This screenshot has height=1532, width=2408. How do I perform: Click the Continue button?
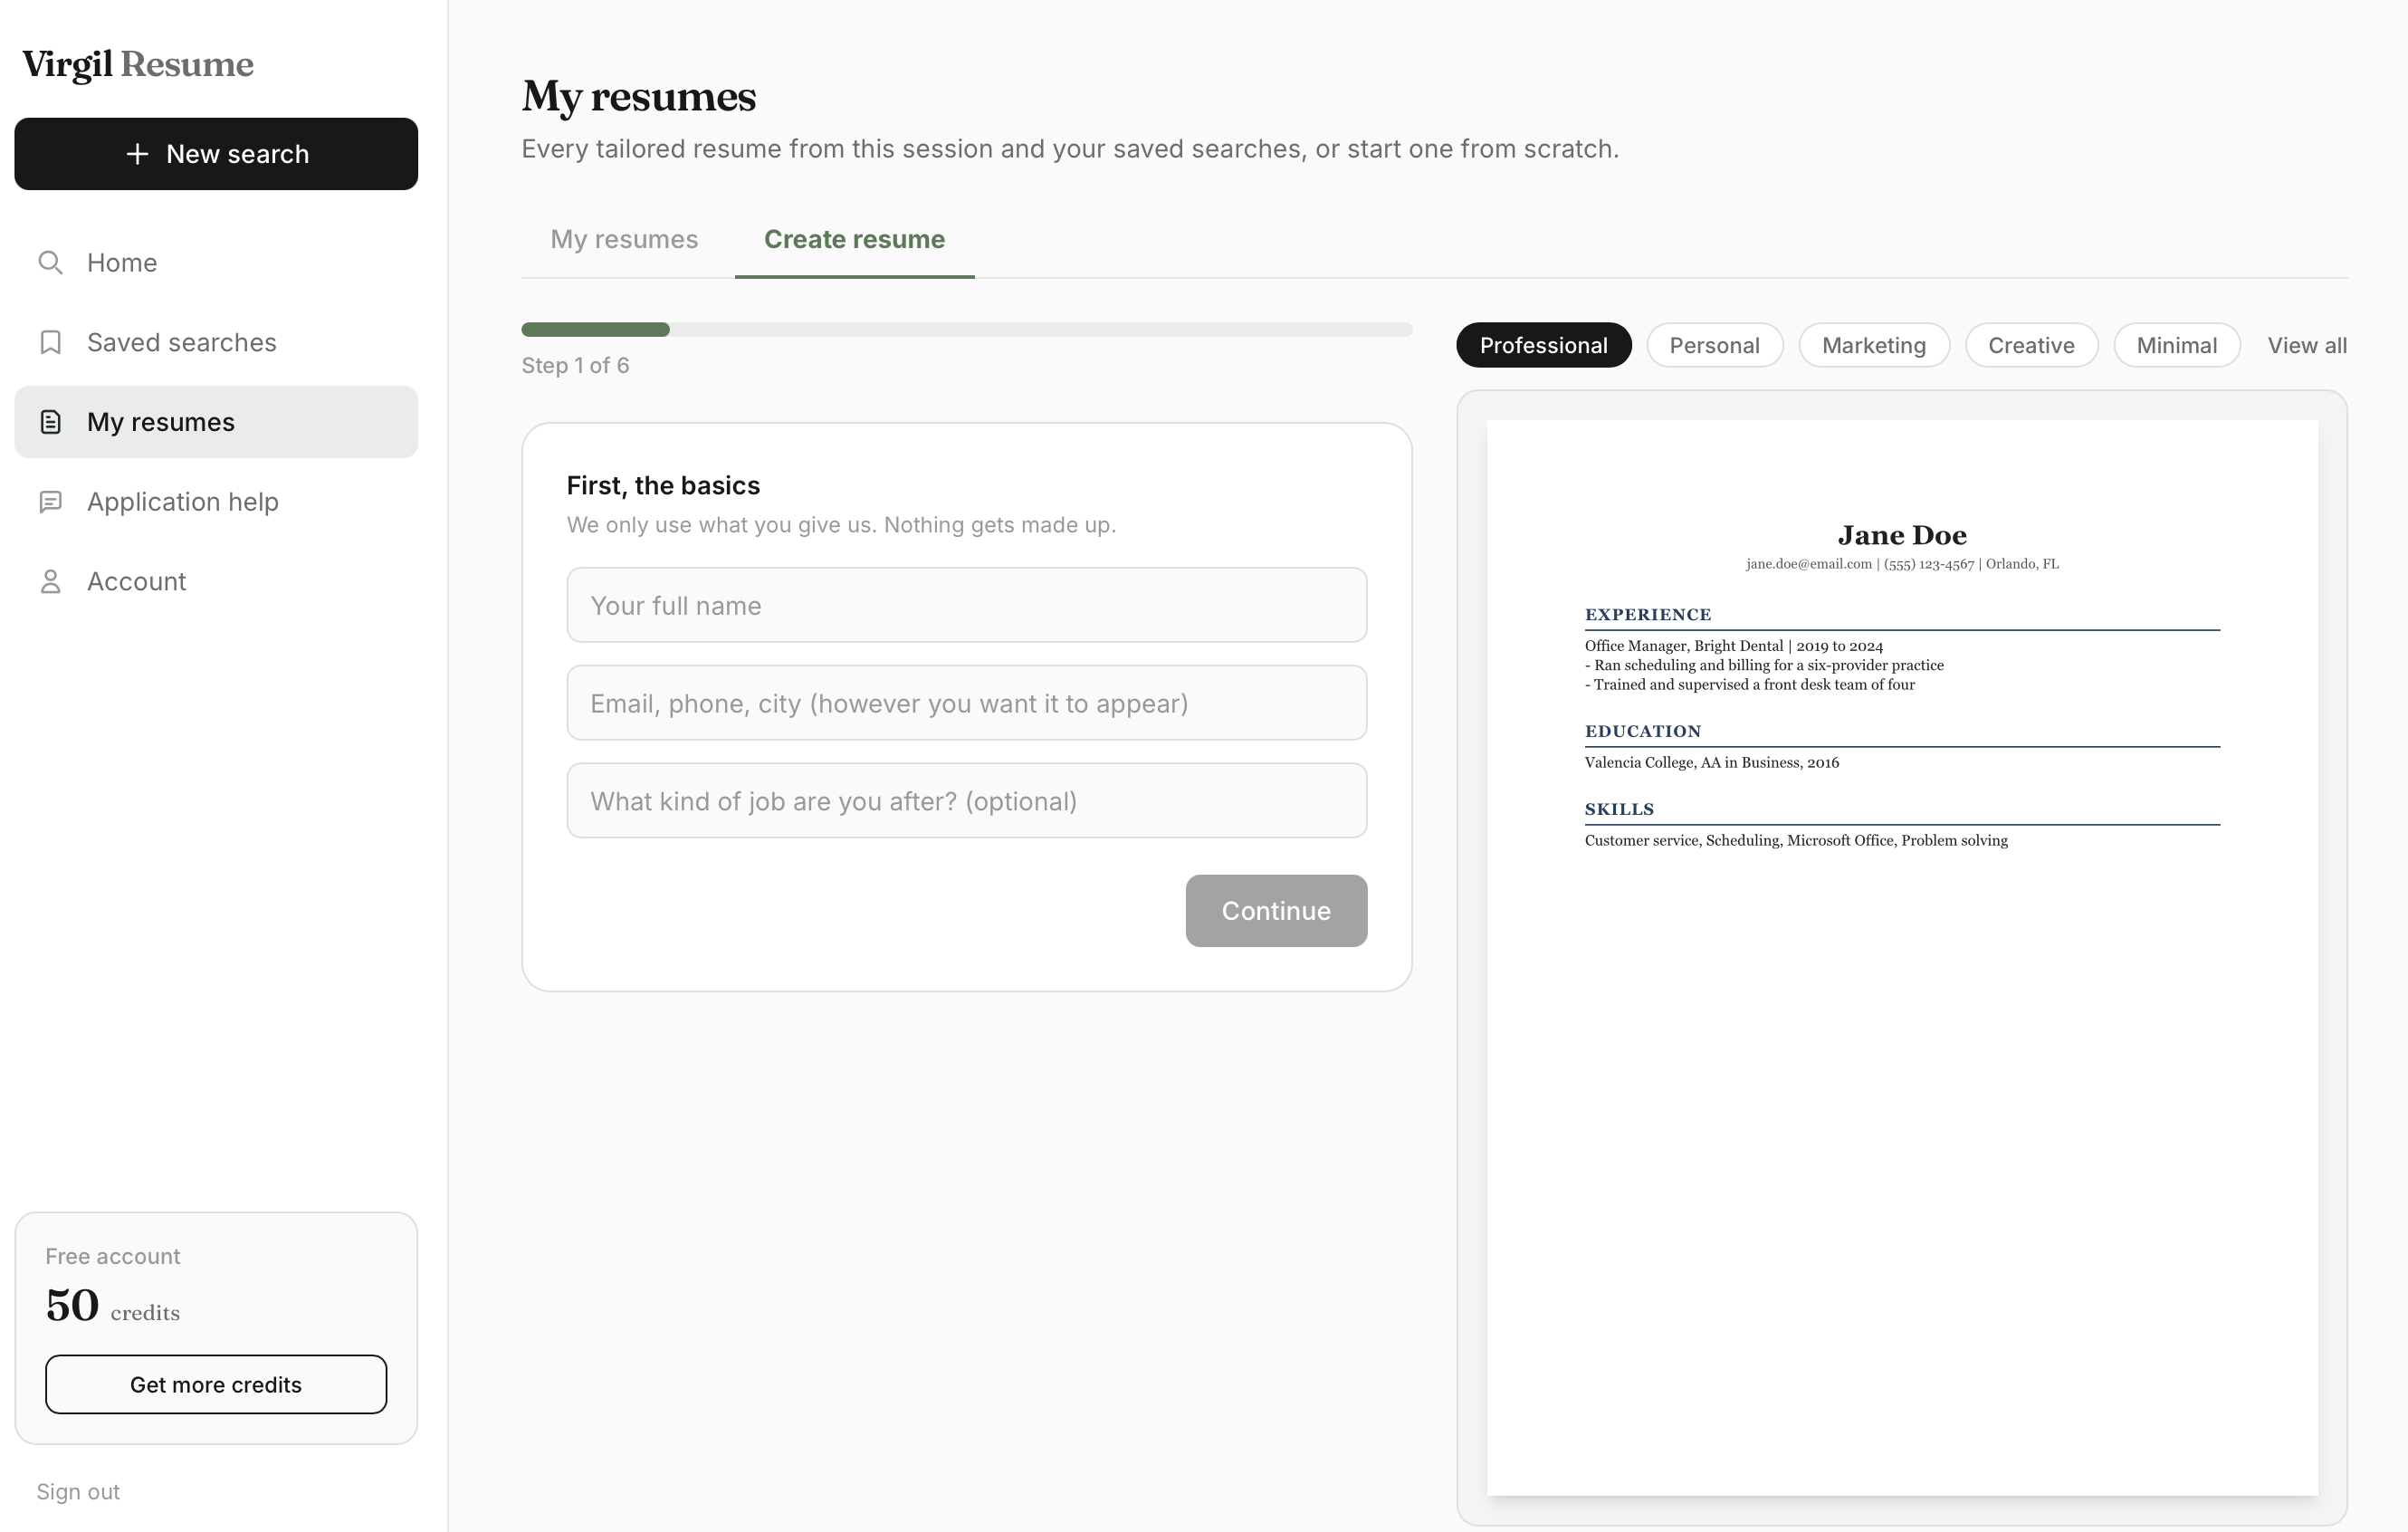click(x=1276, y=911)
